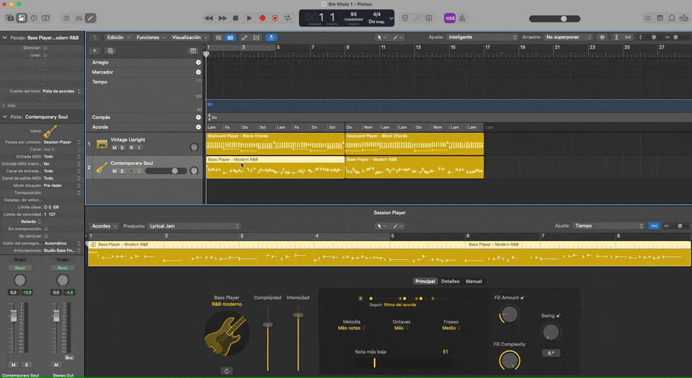Show Smart Controls dial icon

click(66, 18)
